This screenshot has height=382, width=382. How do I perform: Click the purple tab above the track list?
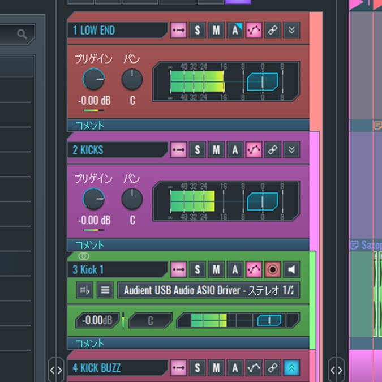(x=238, y=2)
